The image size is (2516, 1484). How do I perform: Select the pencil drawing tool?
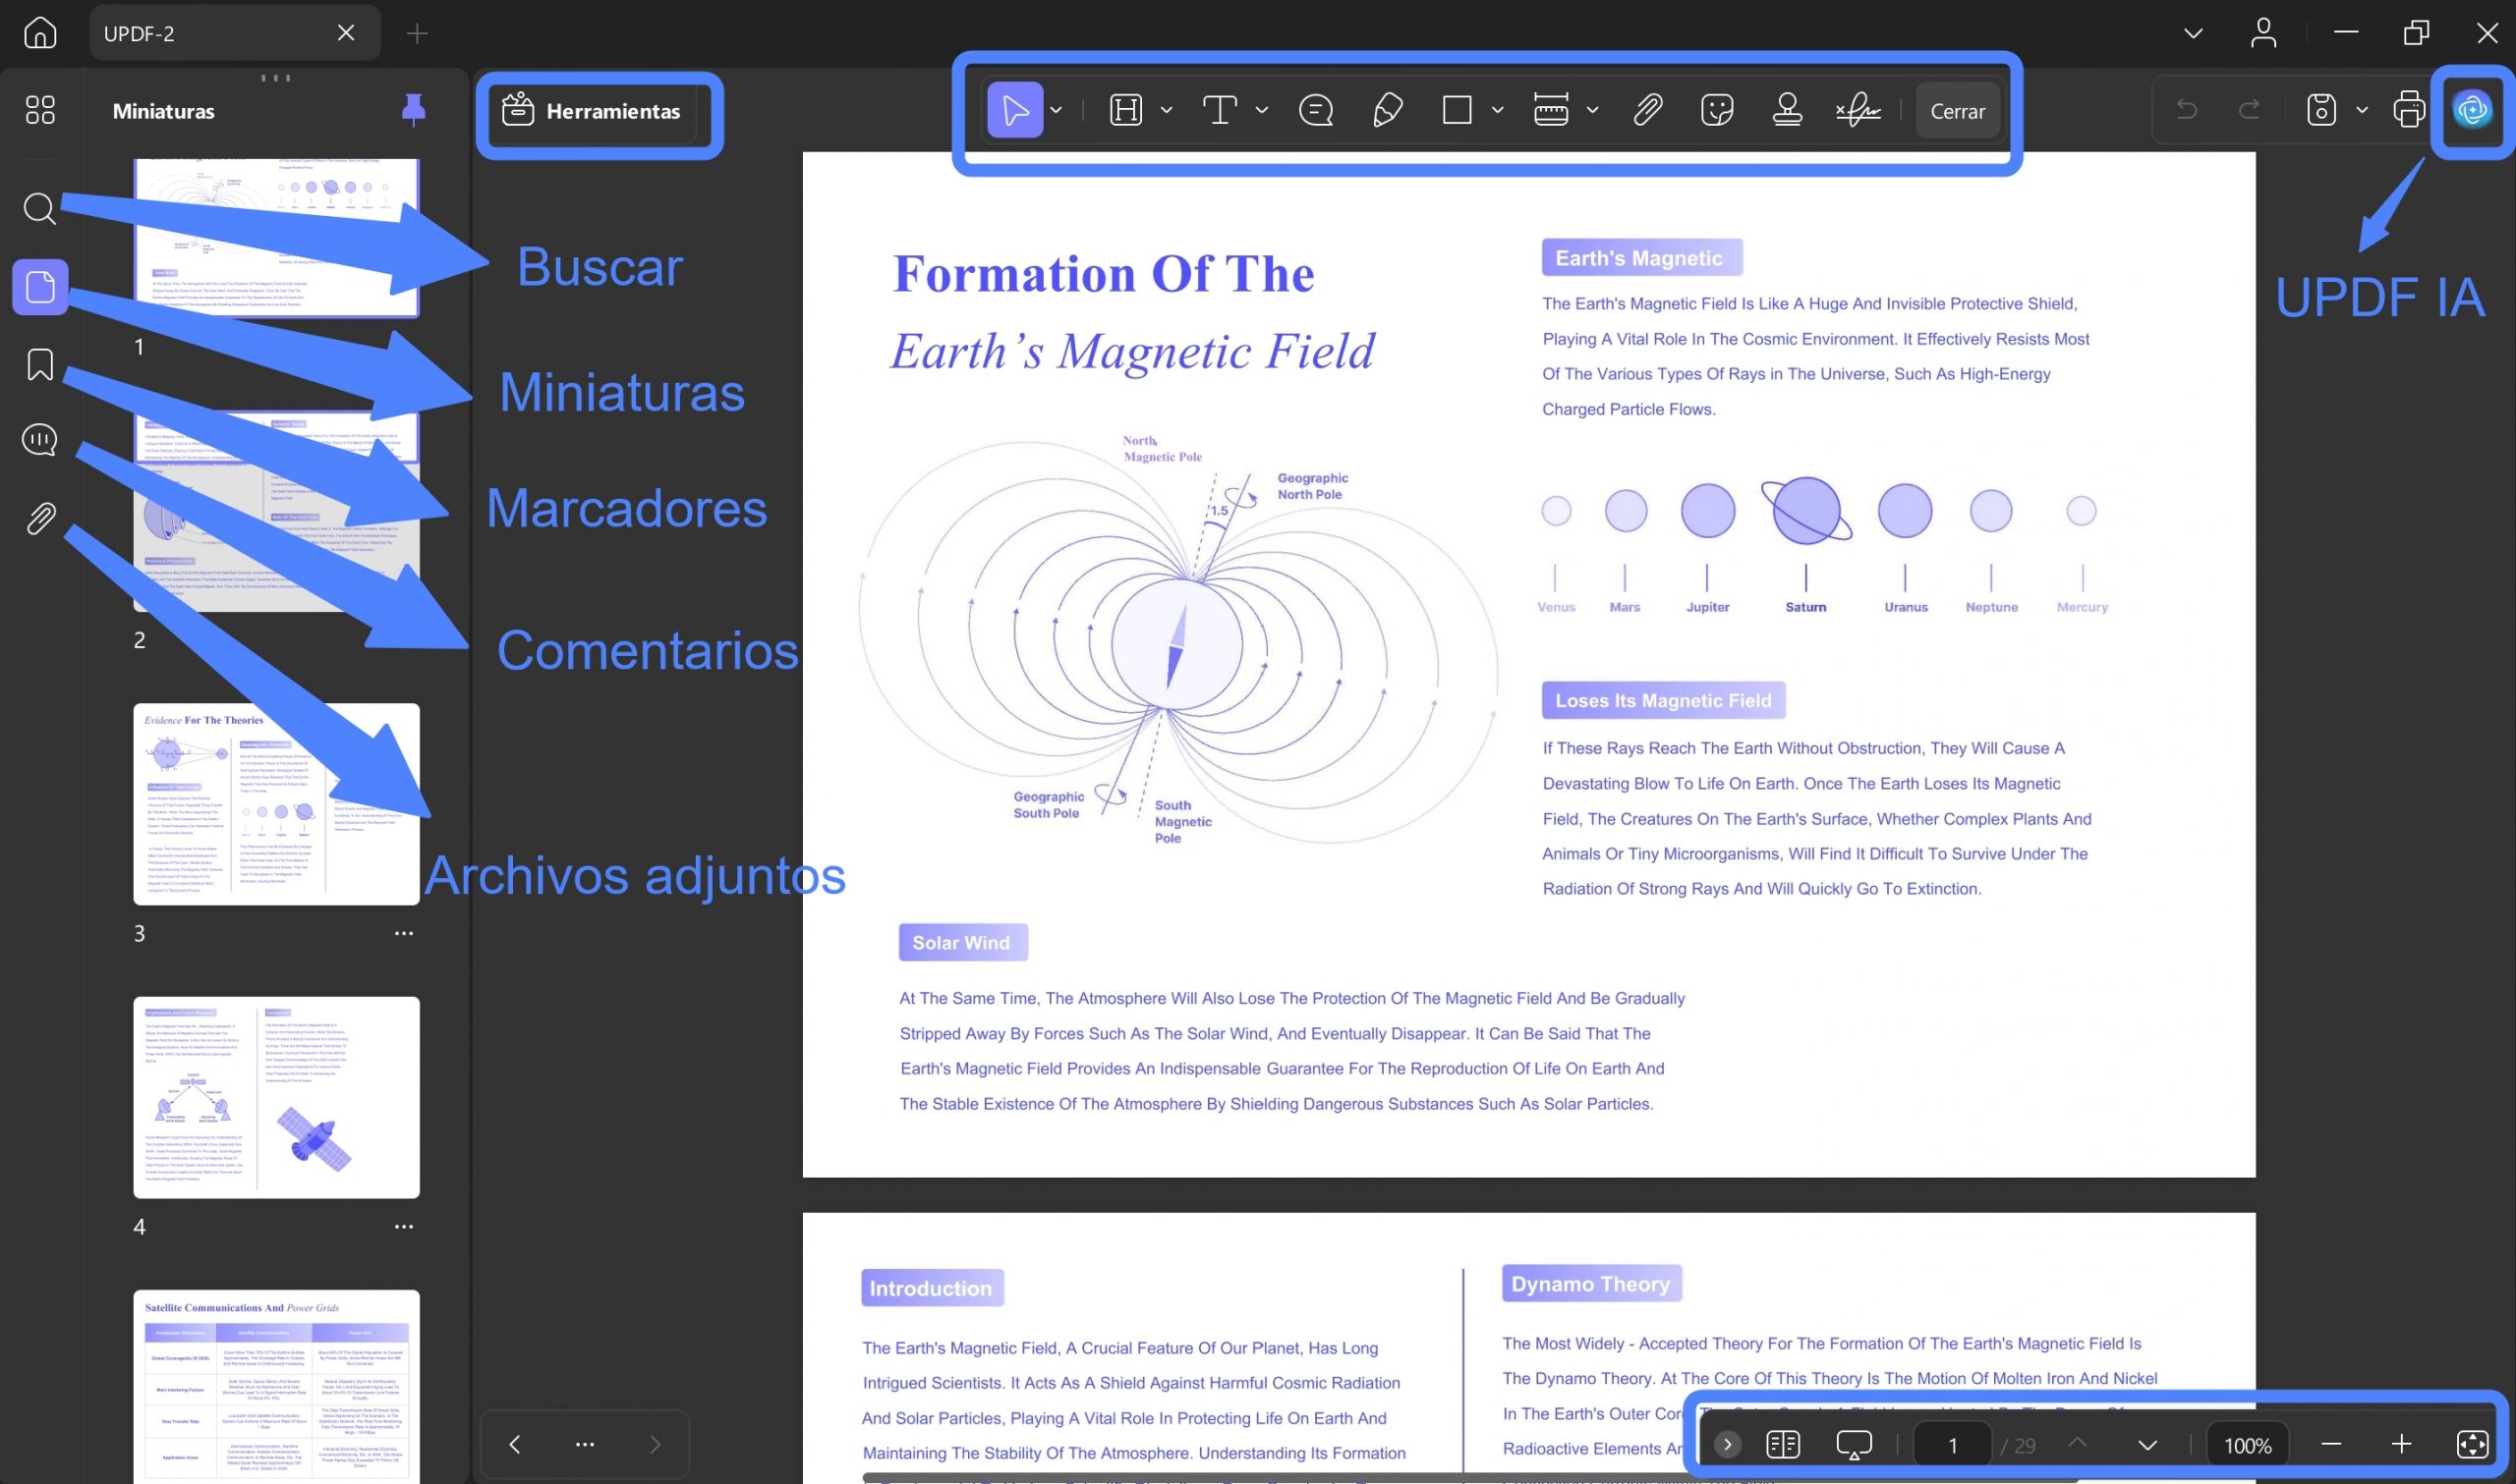click(1387, 110)
